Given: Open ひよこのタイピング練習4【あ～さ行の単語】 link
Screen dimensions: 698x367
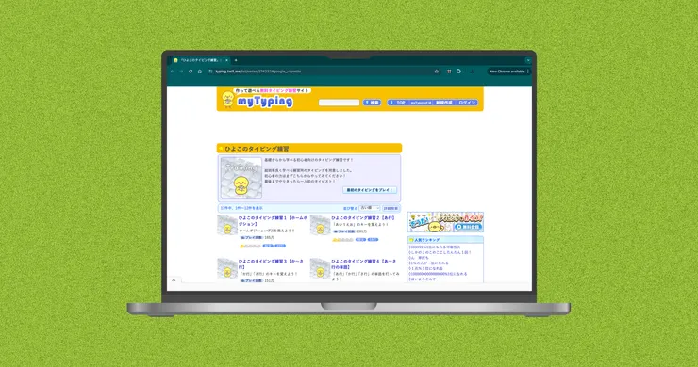Looking at the screenshot, I should tap(364, 263).
